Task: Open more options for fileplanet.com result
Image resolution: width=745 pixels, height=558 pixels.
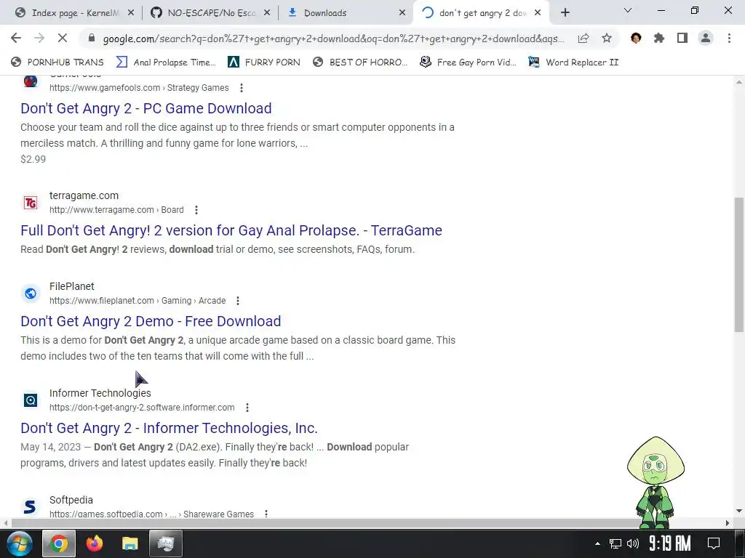Action: (238, 300)
